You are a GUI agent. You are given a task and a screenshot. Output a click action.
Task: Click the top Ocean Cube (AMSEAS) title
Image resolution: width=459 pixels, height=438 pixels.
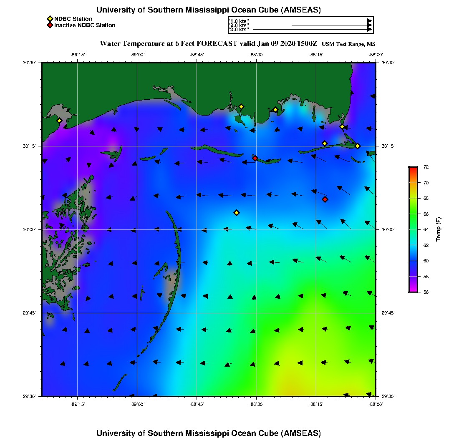pos(209,10)
